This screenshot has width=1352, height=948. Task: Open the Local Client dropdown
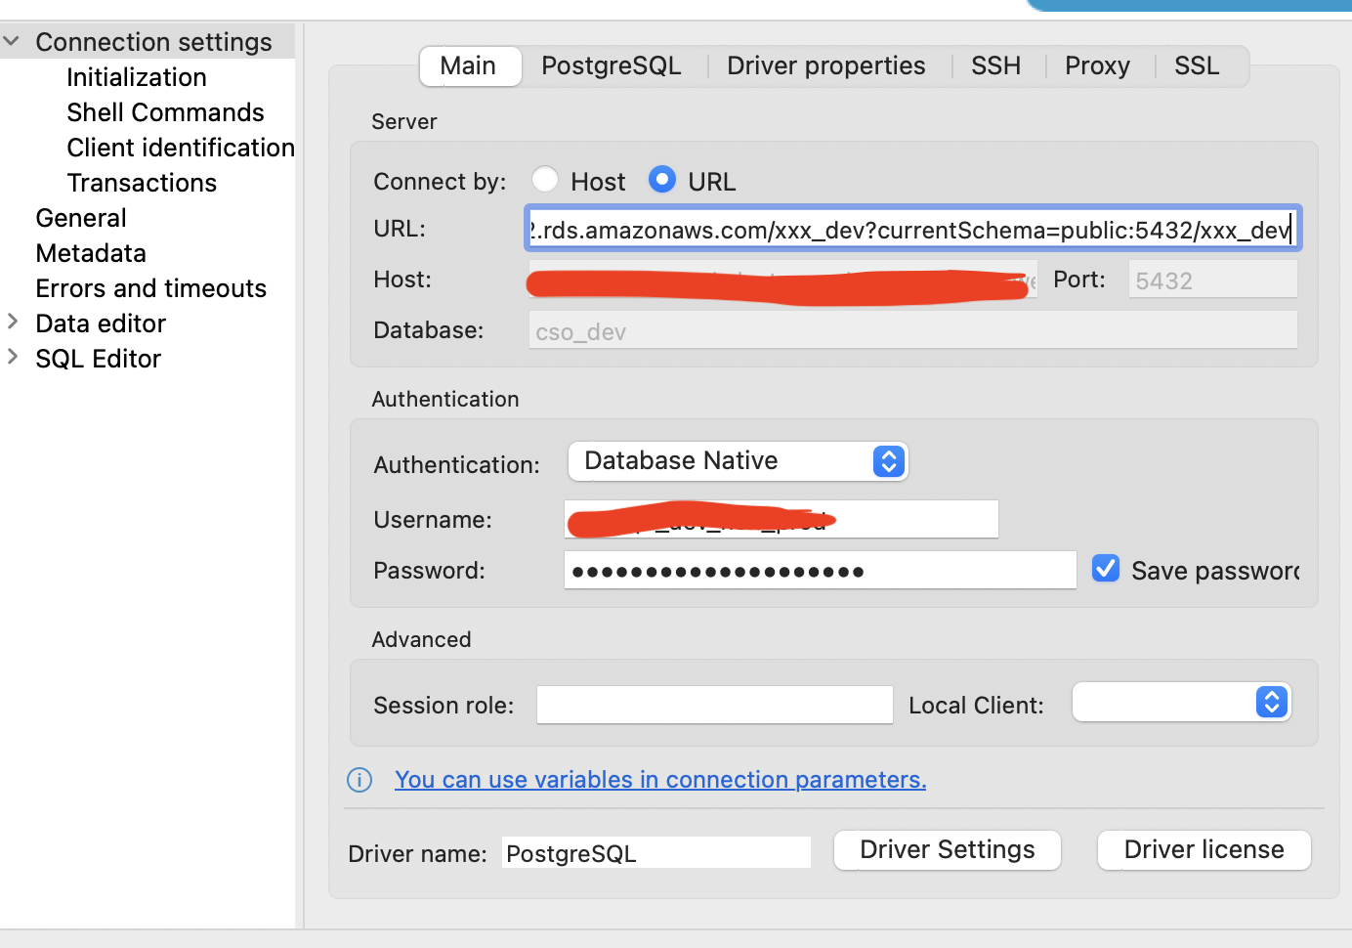click(1181, 702)
